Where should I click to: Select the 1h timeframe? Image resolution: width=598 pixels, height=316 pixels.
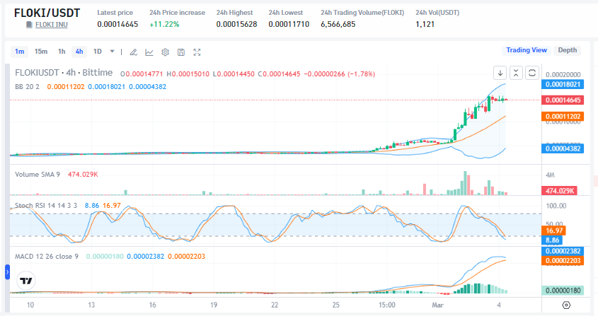62,52
